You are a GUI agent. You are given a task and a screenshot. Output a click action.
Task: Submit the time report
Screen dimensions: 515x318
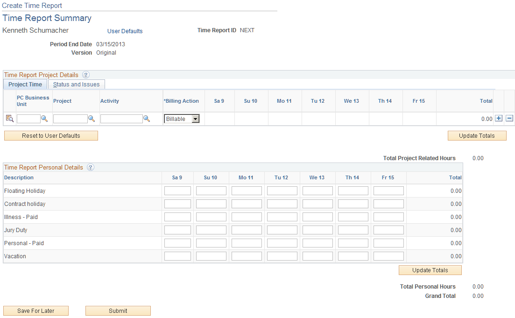(118, 311)
